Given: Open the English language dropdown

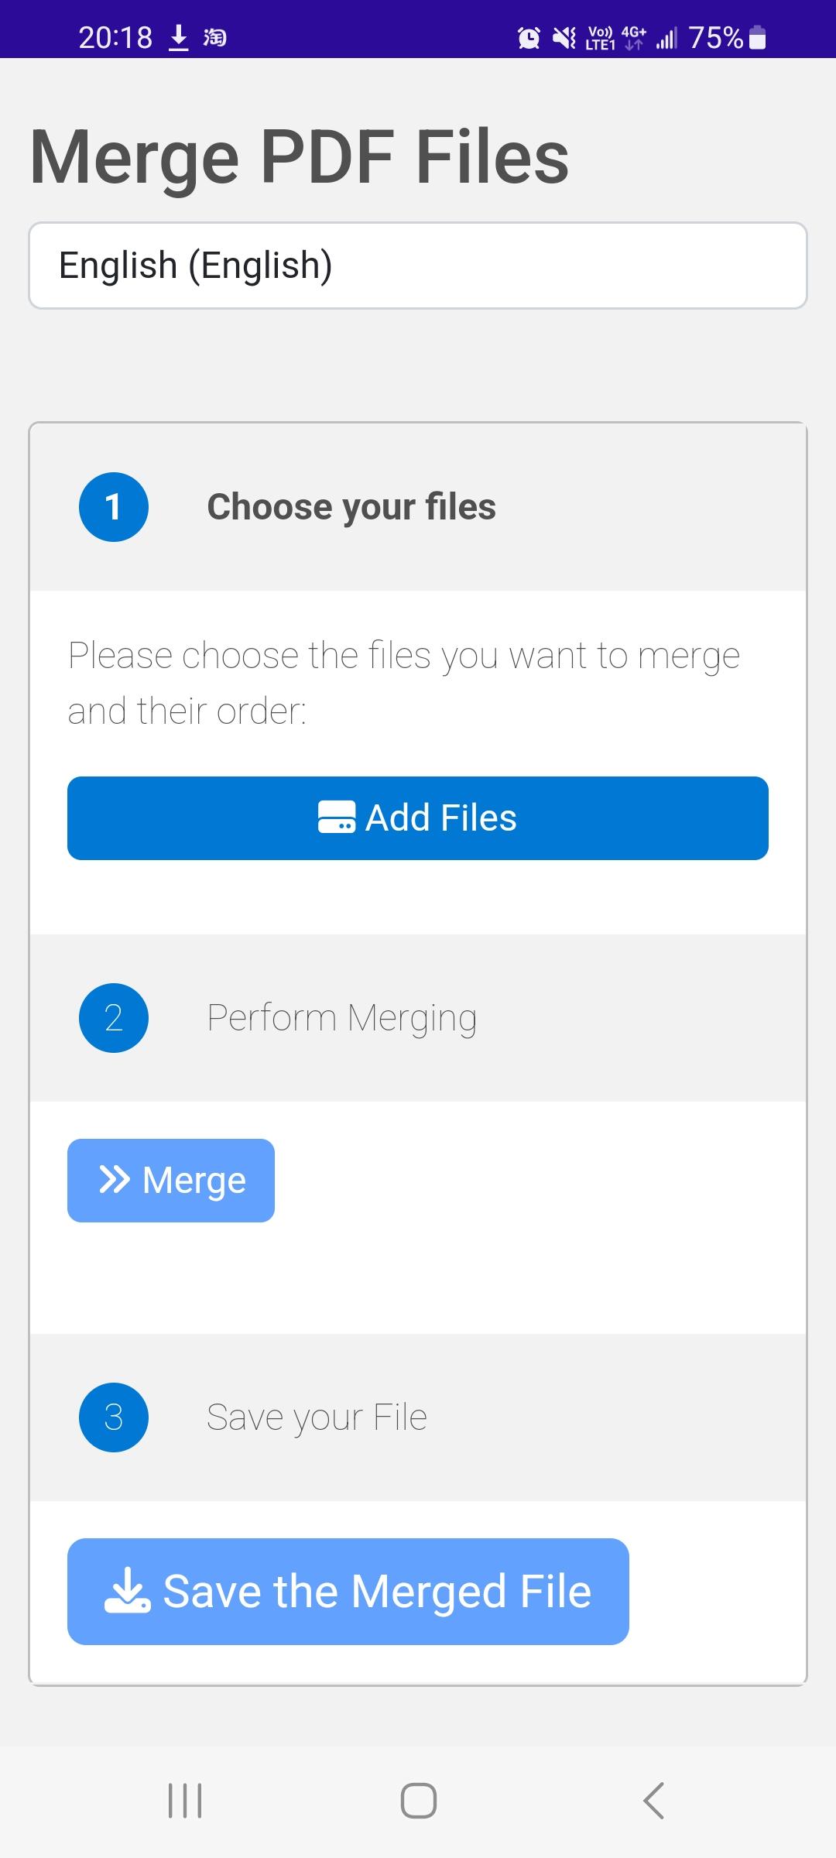Looking at the screenshot, I should [x=418, y=266].
